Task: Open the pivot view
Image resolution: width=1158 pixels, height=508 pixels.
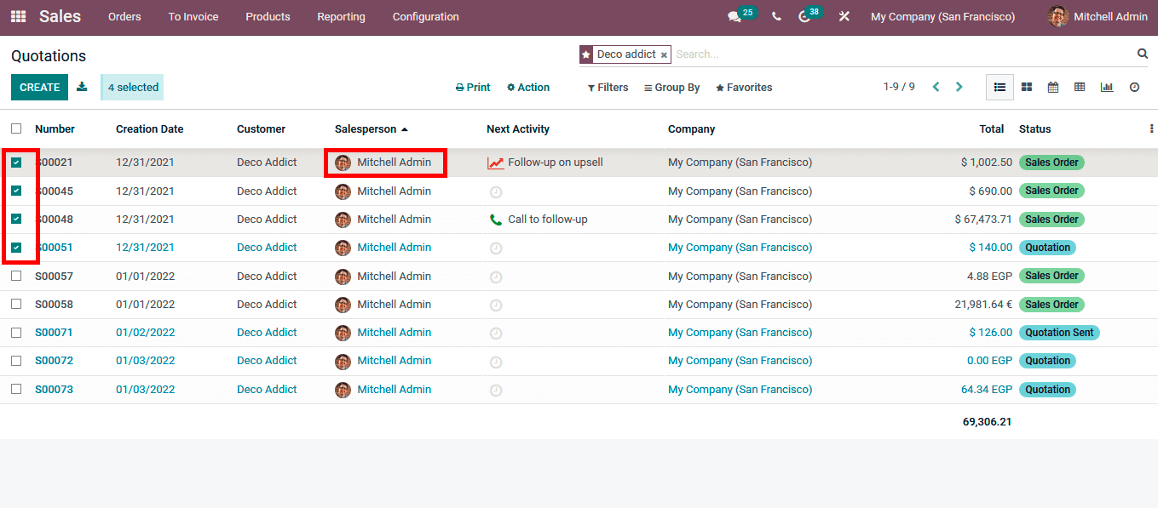Action: tap(1080, 86)
